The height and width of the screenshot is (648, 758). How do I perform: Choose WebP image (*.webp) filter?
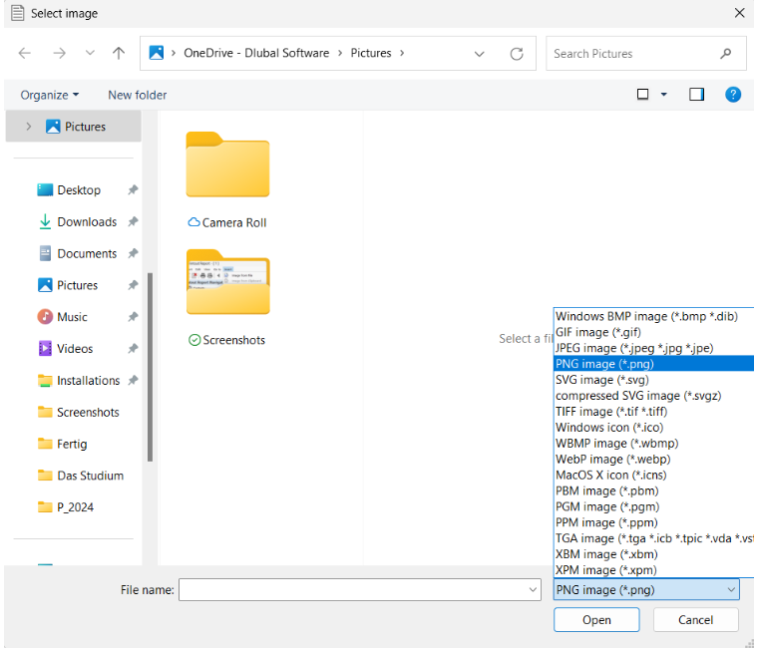(653, 459)
